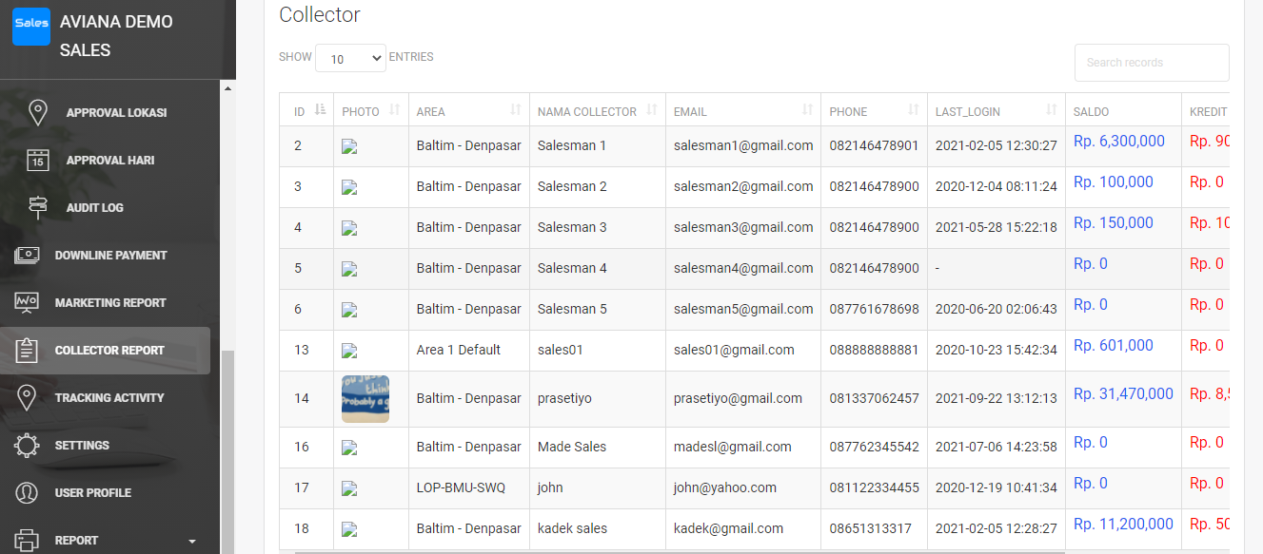1263x554 pixels.
Task: Click the Approval Lokasi pin icon
Action: [x=38, y=112]
